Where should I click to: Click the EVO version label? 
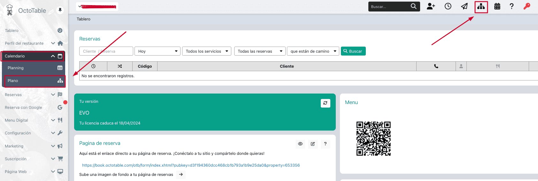coord(84,113)
